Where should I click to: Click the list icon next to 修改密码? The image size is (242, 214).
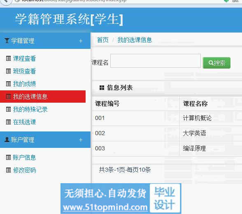coord(8,170)
